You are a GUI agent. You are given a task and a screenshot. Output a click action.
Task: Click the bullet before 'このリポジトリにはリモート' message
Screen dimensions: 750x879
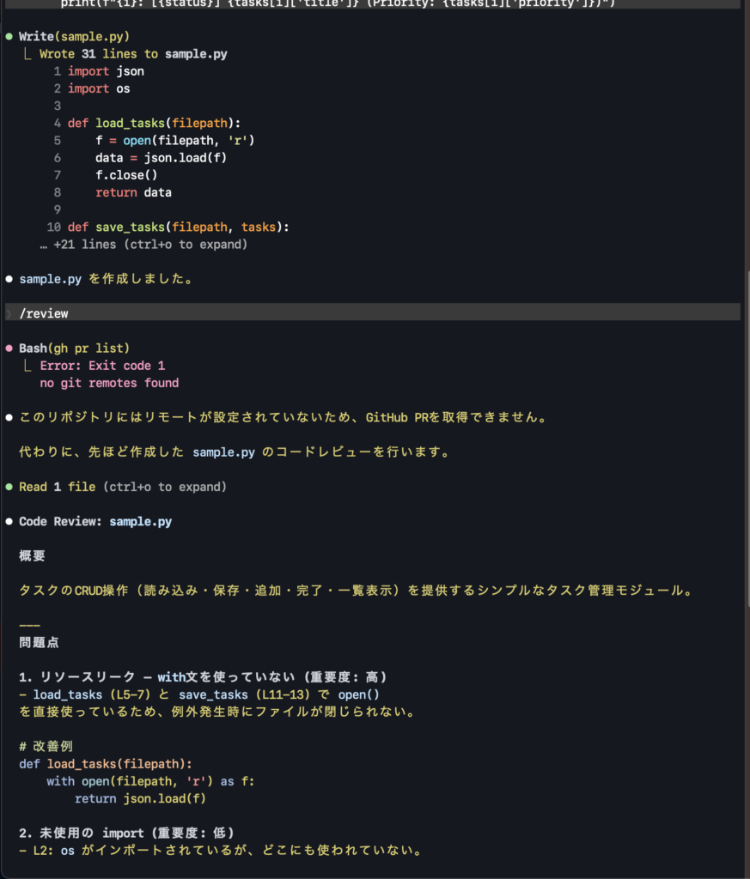[9, 418]
